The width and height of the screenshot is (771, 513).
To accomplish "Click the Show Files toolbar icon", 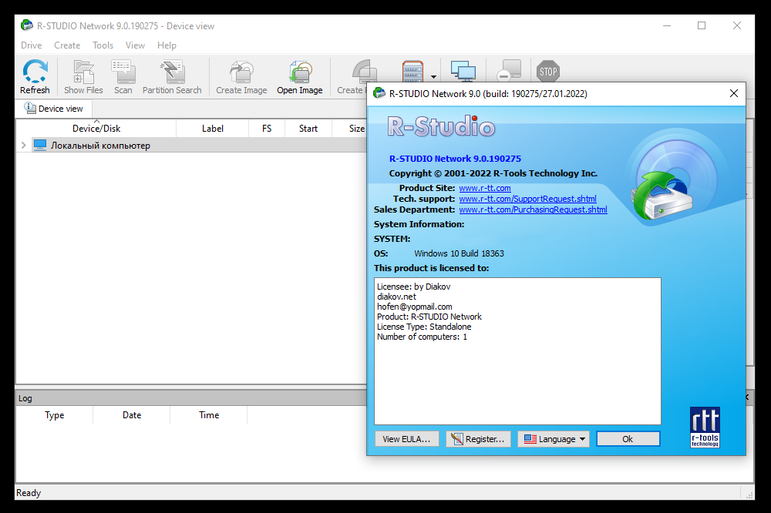I will (x=83, y=77).
